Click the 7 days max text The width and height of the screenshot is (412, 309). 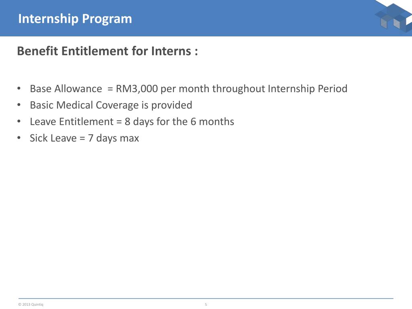[x=113, y=138]
